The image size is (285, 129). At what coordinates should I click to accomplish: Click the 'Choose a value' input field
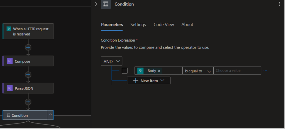(237, 70)
